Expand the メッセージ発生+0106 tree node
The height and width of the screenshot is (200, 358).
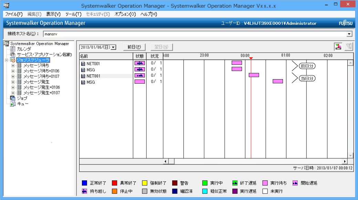click(x=13, y=87)
